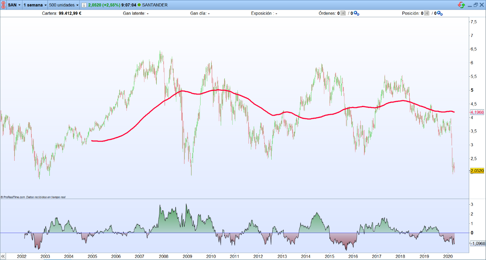This screenshot has height=260, width=486.
Task: Close position icon next to Posición
Action: [x=427, y=13]
